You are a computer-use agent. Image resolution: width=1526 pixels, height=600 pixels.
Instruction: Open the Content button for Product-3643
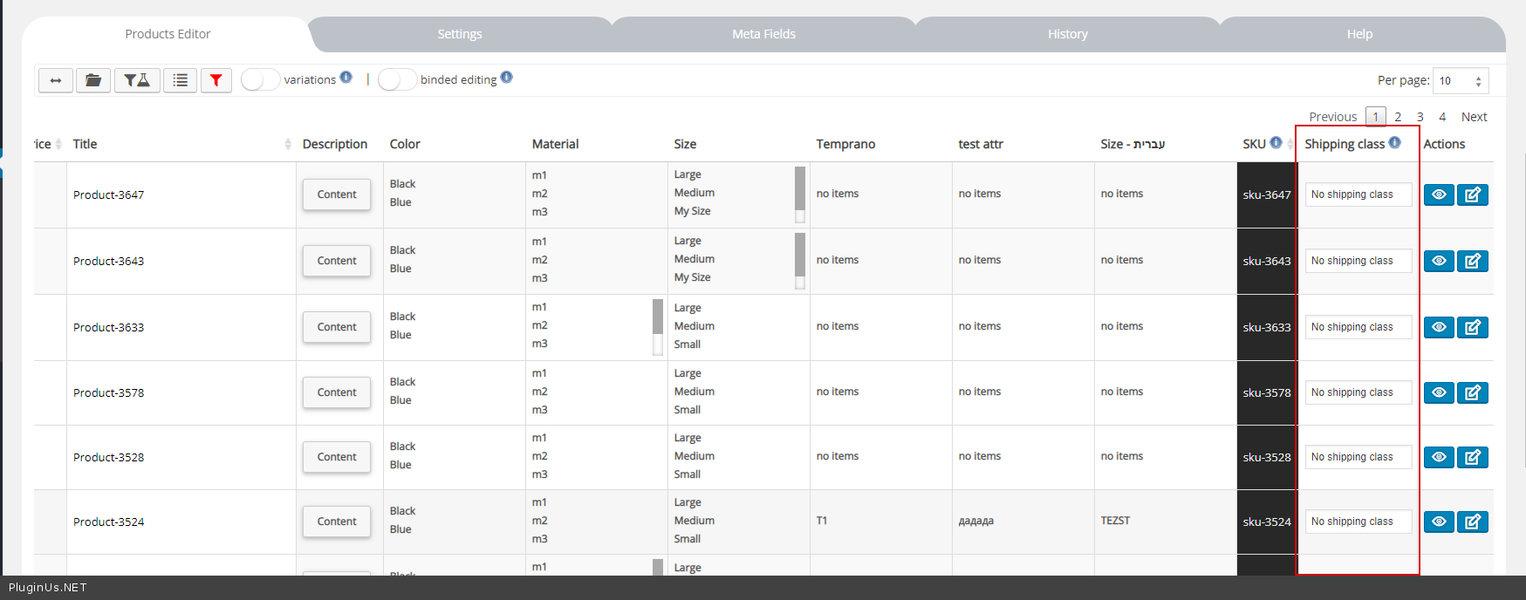[337, 261]
